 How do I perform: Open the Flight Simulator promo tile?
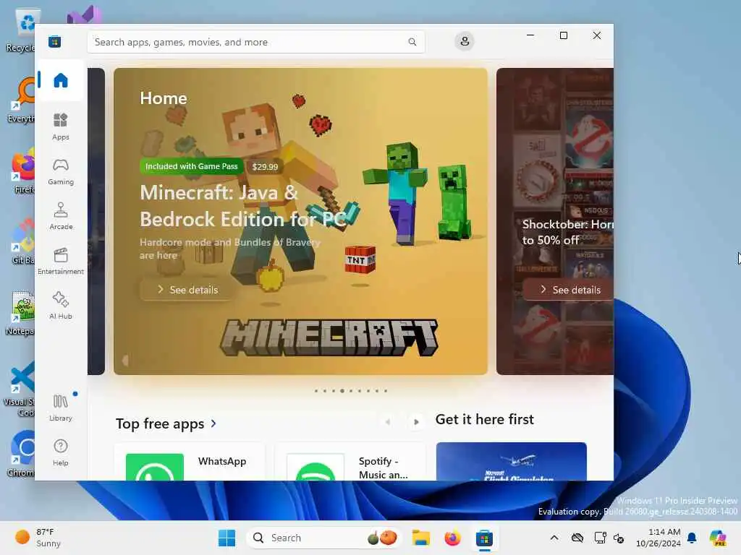pyautogui.click(x=512, y=462)
